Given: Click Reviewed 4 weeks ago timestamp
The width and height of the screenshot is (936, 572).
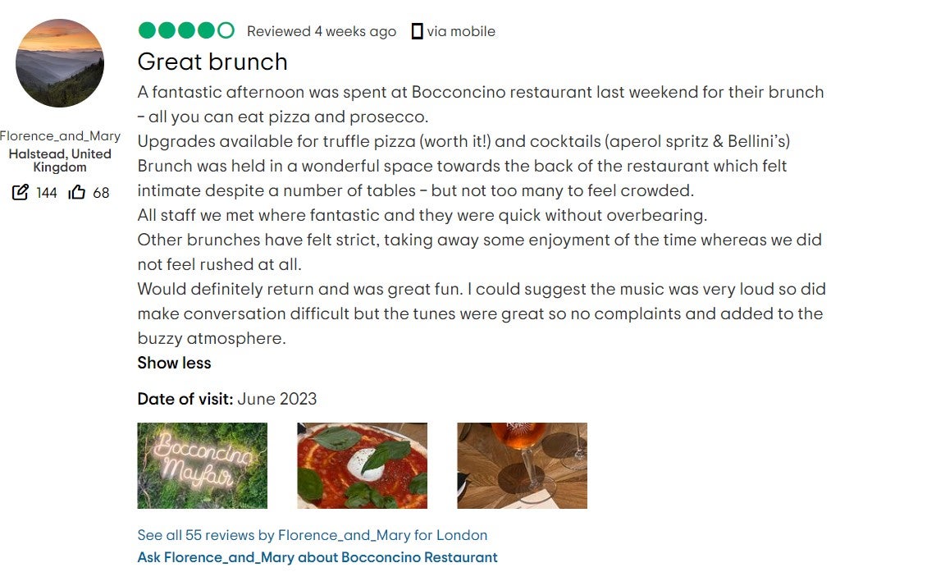Looking at the screenshot, I should coord(320,31).
